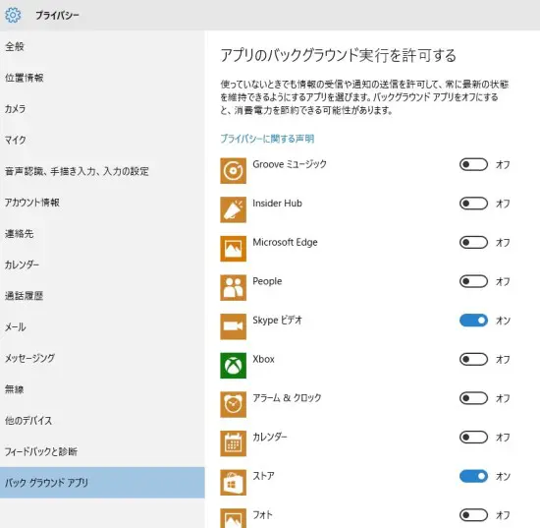
Task: Click the People app icon
Action: pyautogui.click(x=233, y=288)
